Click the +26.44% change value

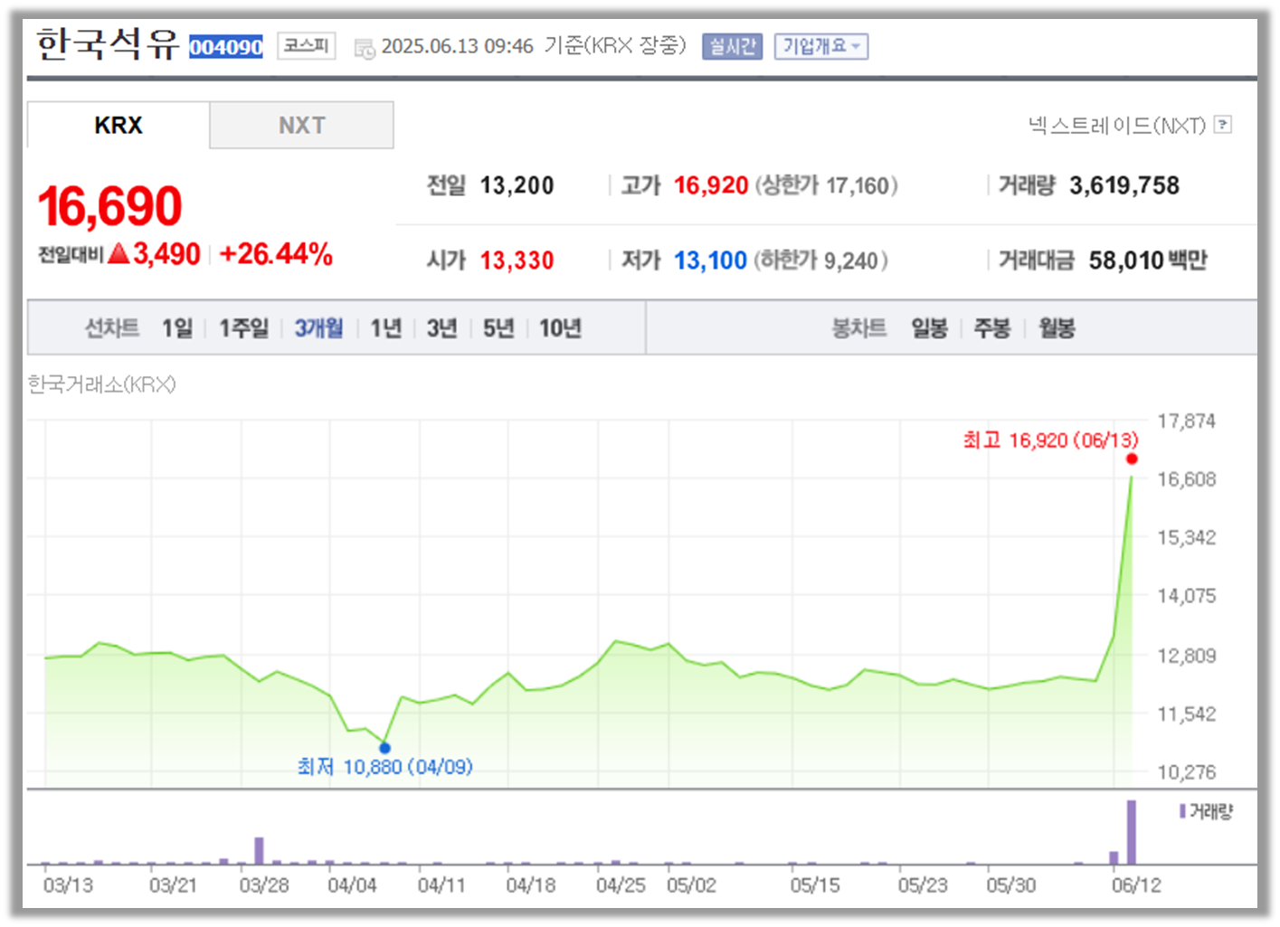pyautogui.click(x=275, y=254)
